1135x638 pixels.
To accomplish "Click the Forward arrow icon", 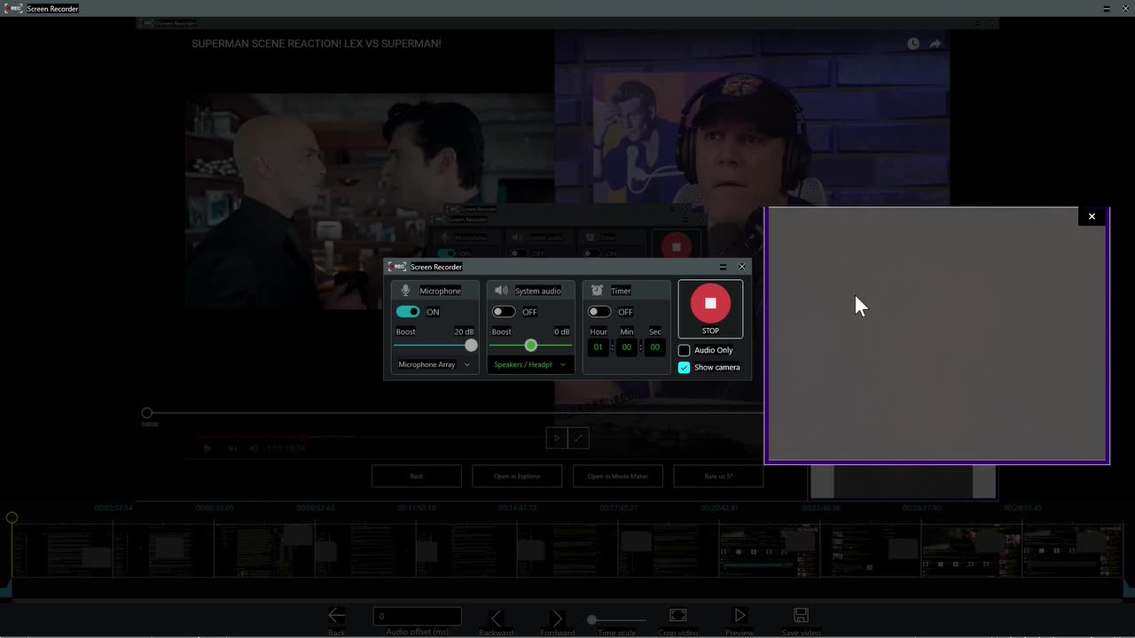I will [557, 618].
